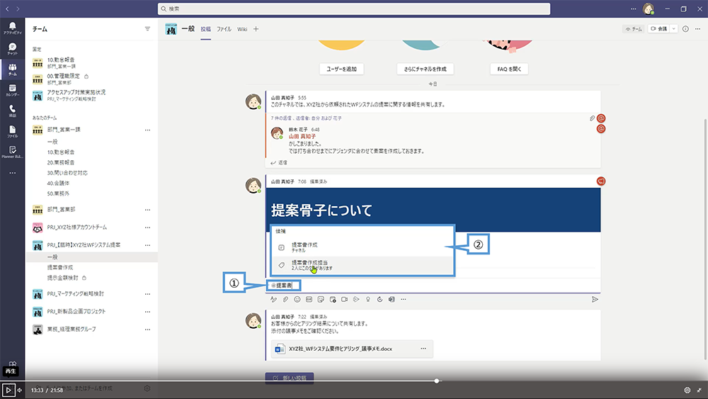Toggle the video mute speaker icon
The height and width of the screenshot is (399, 708).
(19, 390)
